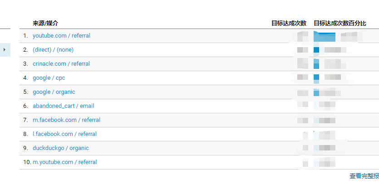The image size is (379, 184).
Task: Click the 查看完整报告 full report link
Action: coord(364,176)
